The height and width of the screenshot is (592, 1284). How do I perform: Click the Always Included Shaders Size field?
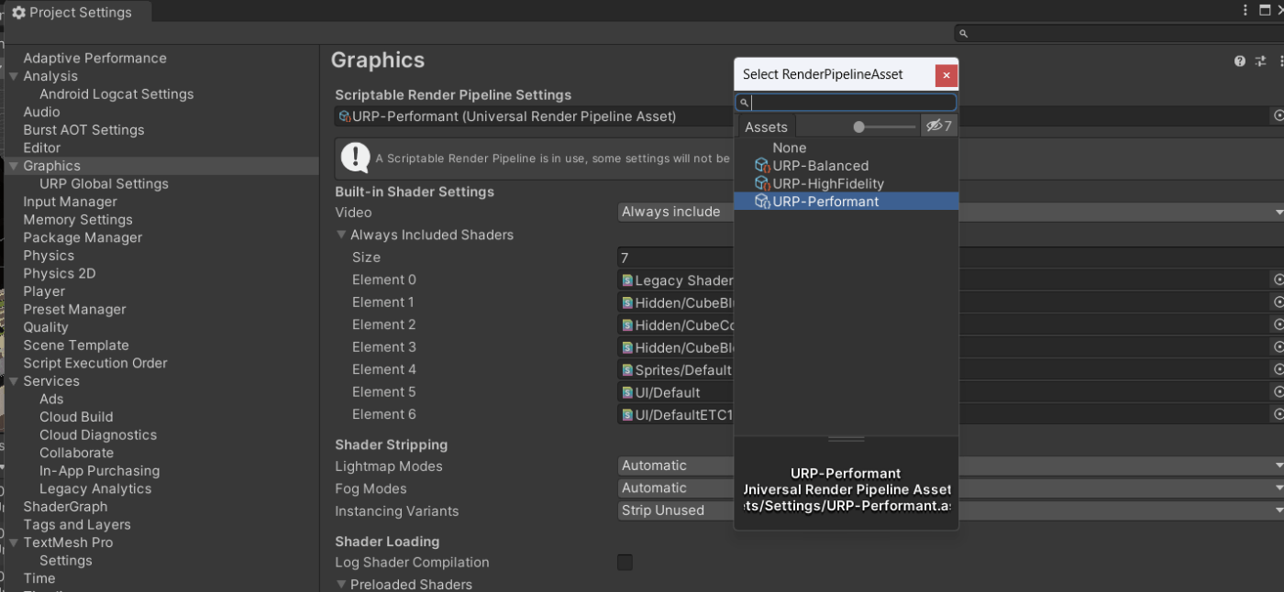point(951,258)
